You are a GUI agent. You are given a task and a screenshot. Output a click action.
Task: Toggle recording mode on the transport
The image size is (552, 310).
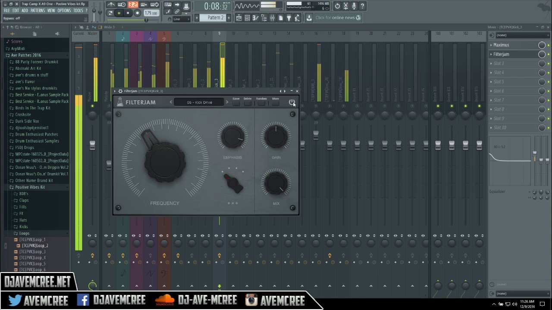tap(137, 13)
